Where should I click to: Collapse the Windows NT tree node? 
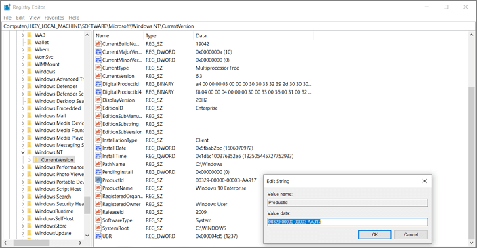(x=23, y=152)
